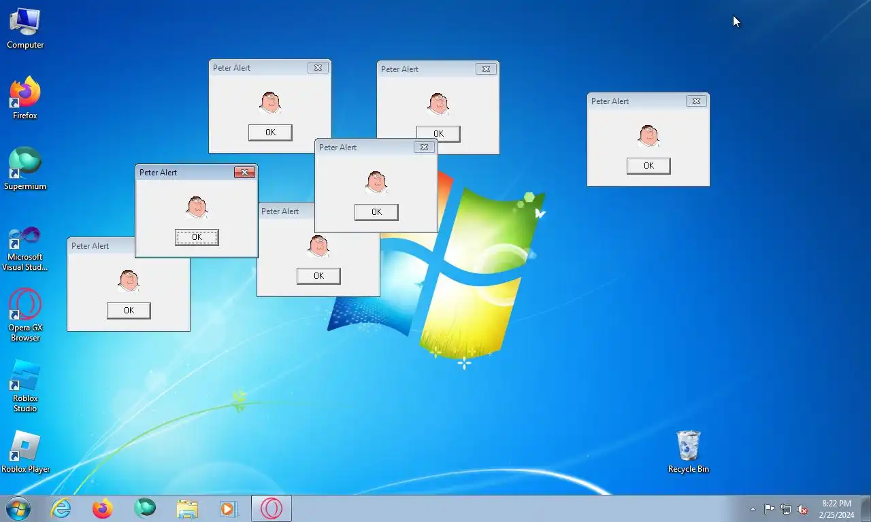Image resolution: width=871 pixels, height=522 pixels.
Task: Click Peter's face in the isolated rightmost alert
Action: [x=648, y=136]
